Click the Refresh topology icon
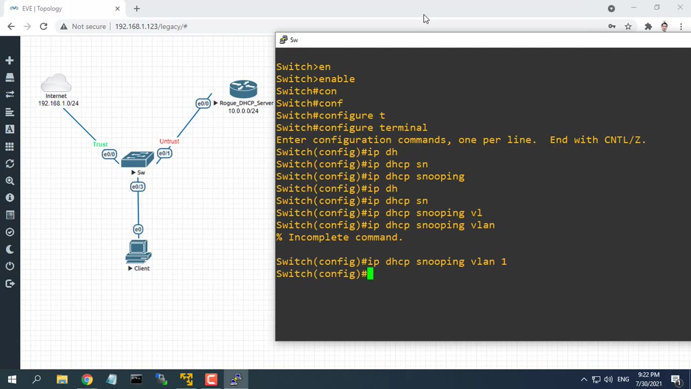This screenshot has height=389, width=691. [x=10, y=164]
